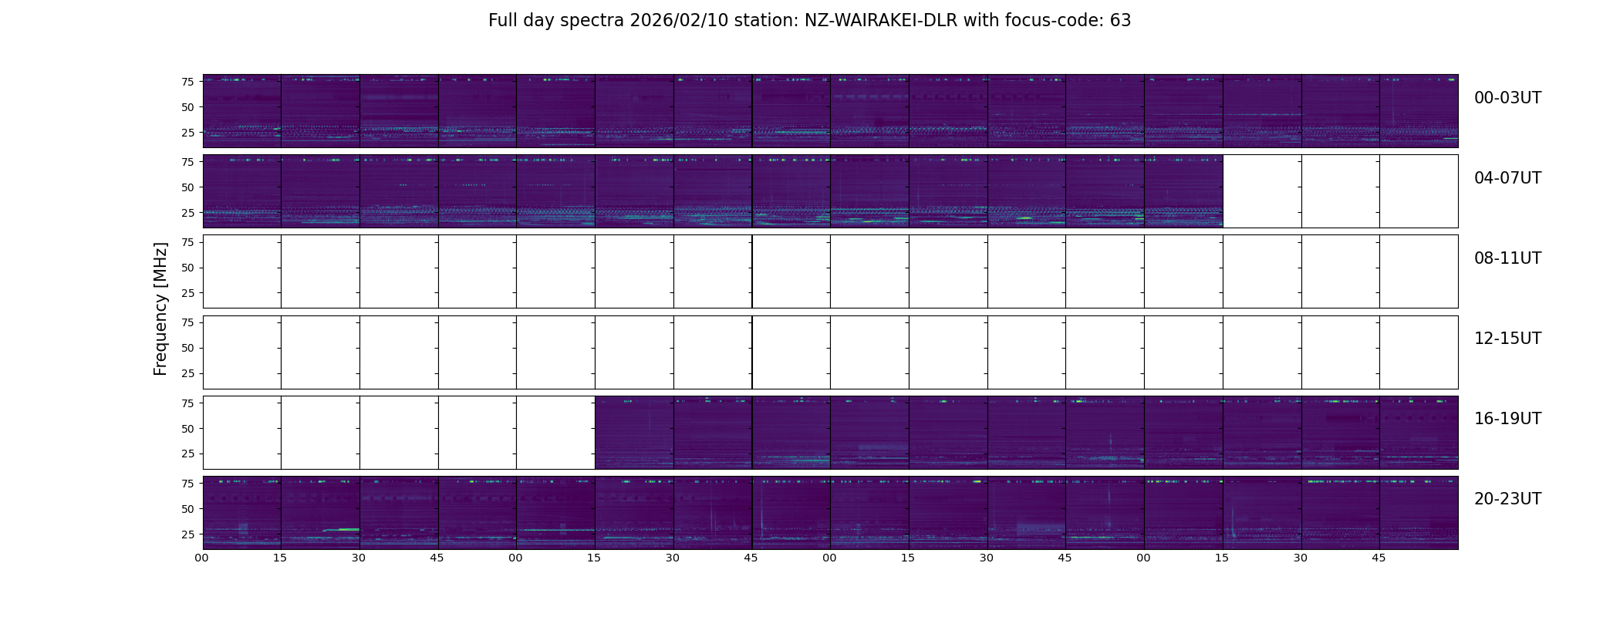The image size is (1620, 617).
Task: Select the '04-07UT' row label
Action: tap(1507, 178)
